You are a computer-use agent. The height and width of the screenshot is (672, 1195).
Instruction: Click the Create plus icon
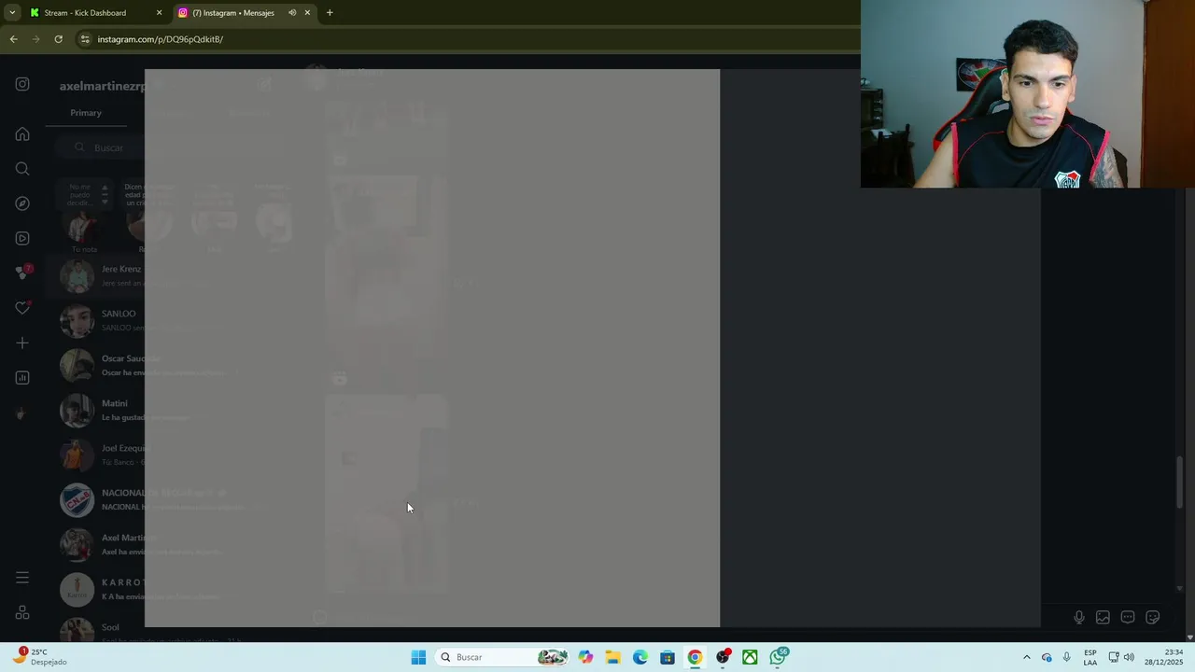pyautogui.click(x=22, y=343)
